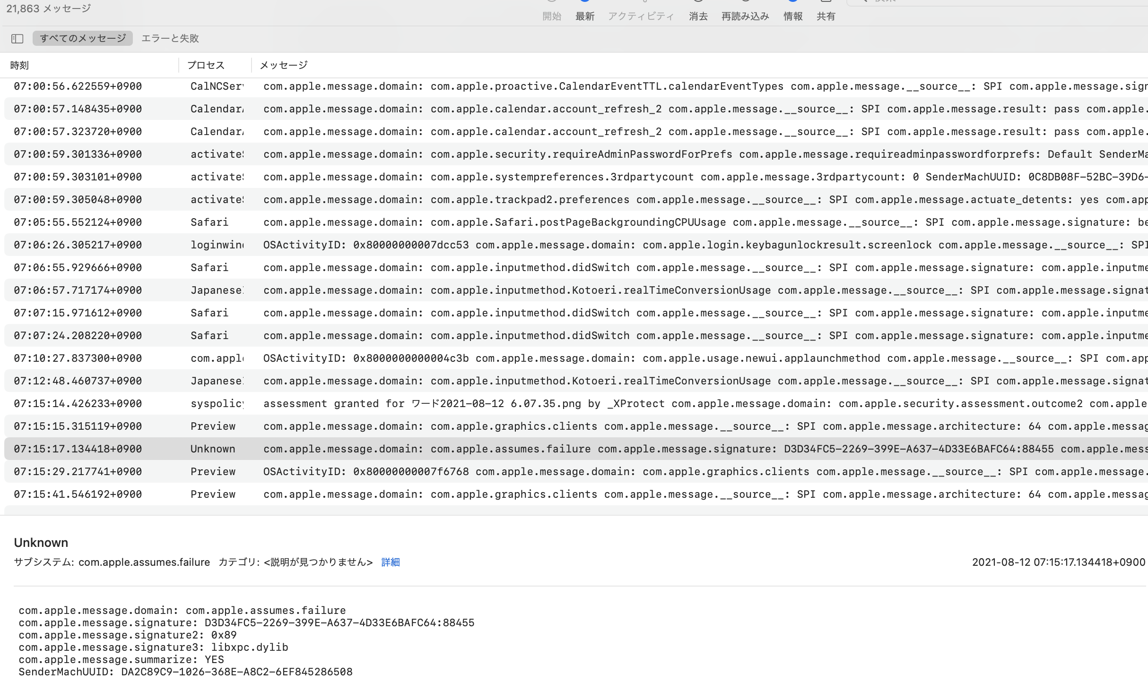Sort by the 時刻 column header
Image resolution: width=1148 pixels, height=698 pixels.
point(20,65)
